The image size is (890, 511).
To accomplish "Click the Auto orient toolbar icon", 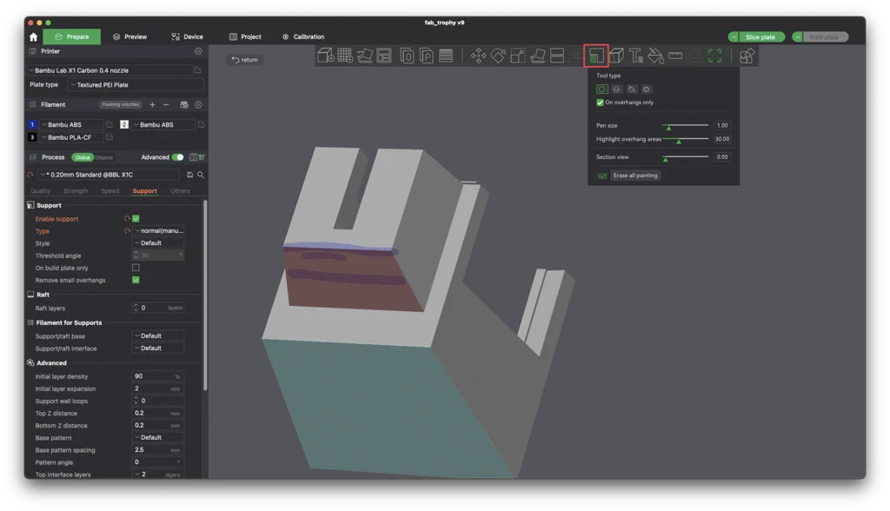I will [364, 56].
